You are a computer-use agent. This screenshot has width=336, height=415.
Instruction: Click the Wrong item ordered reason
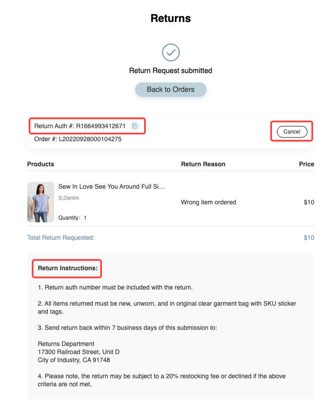coord(208,202)
